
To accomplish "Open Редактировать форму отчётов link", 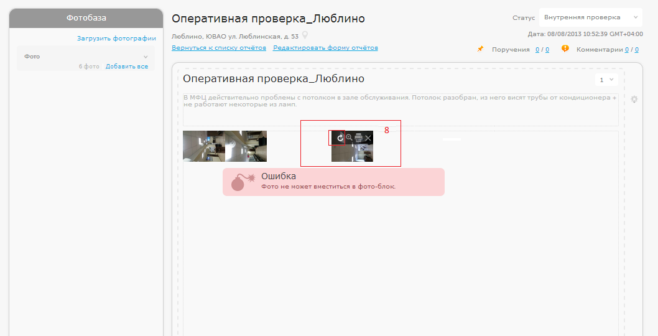I will click(325, 48).
